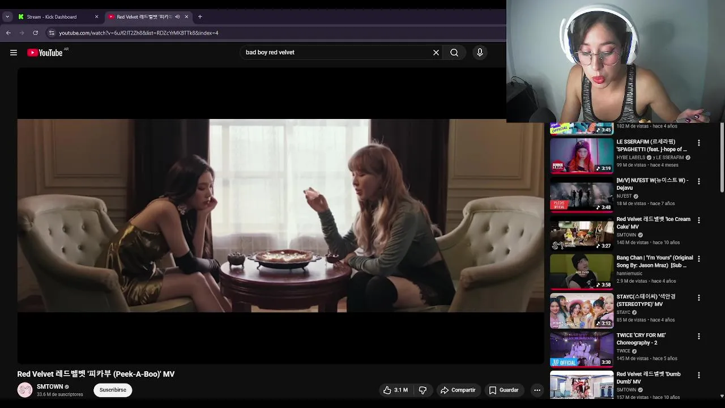Click 33.6 M de suscriptores text

[60, 394]
